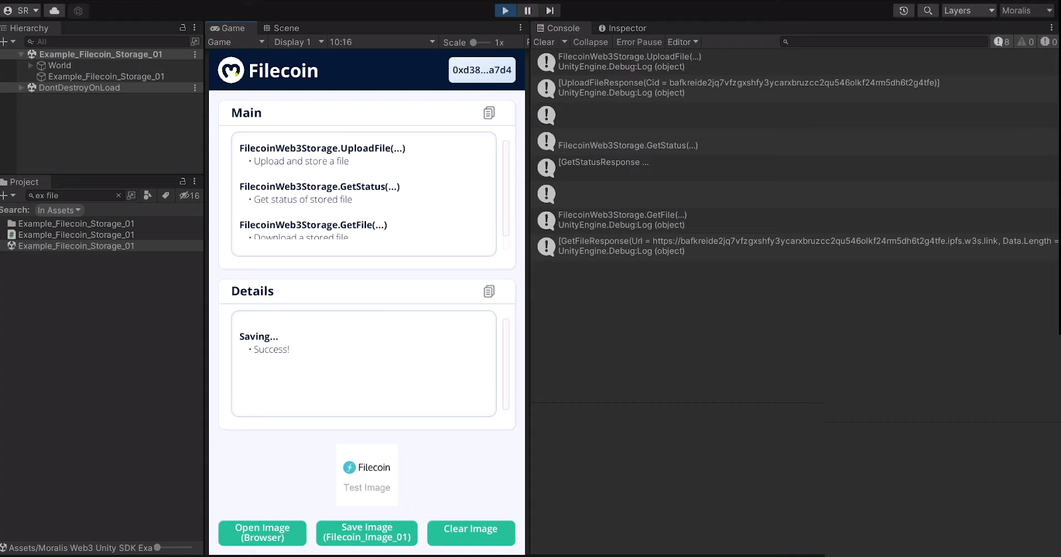Focus the Hierarchy search field
Screen dimensions: 1061x557
[x=106, y=42]
